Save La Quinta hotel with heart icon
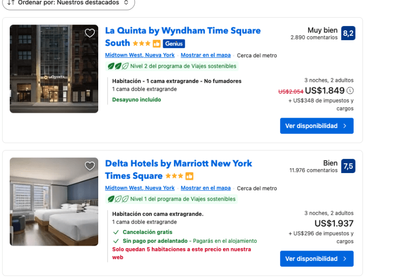Viewport: 393px width, 279px height. [x=89, y=33]
